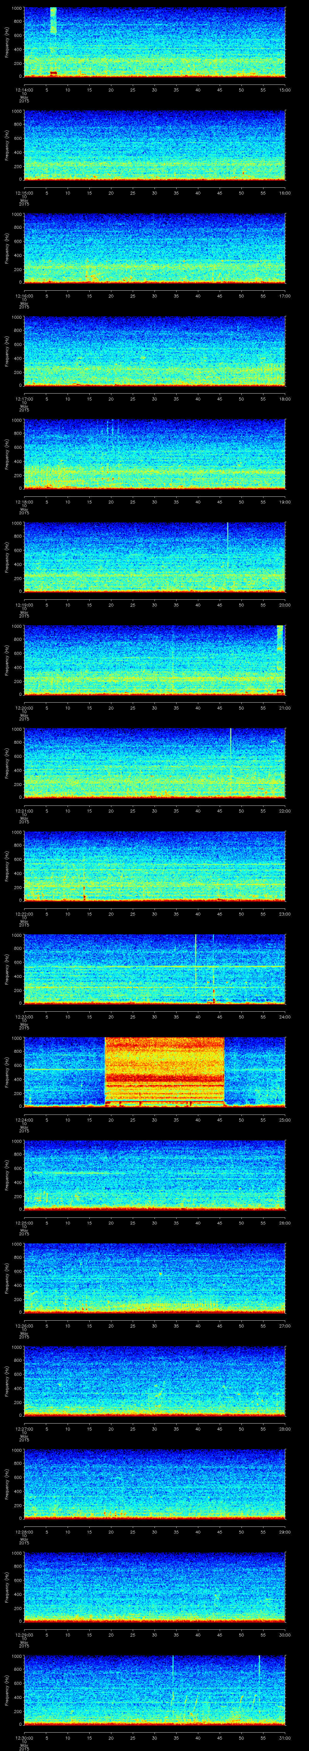Click the 12:22:00 start time label
The width and height of the screenshot is (309, 1751).
click(x=24, y=914)
